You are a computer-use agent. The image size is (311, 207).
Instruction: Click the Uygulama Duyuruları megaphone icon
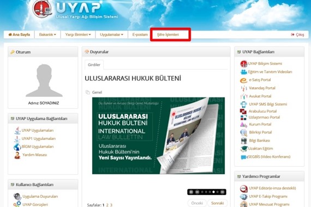click(x=17, y=197)
